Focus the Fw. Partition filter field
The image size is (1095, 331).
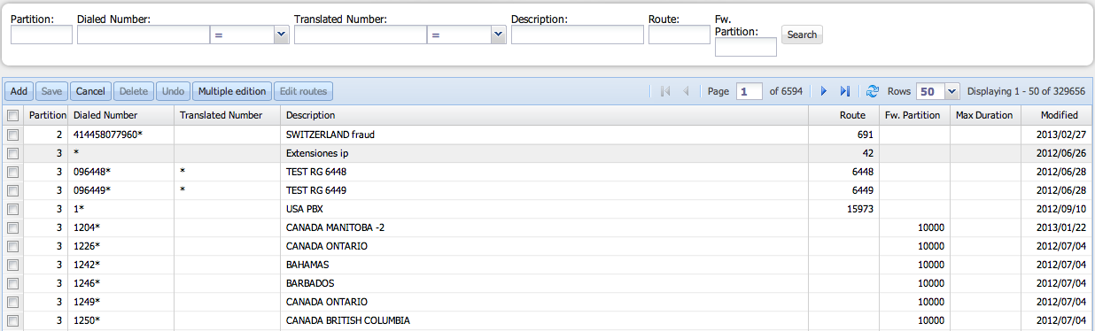tap(746, 47)
